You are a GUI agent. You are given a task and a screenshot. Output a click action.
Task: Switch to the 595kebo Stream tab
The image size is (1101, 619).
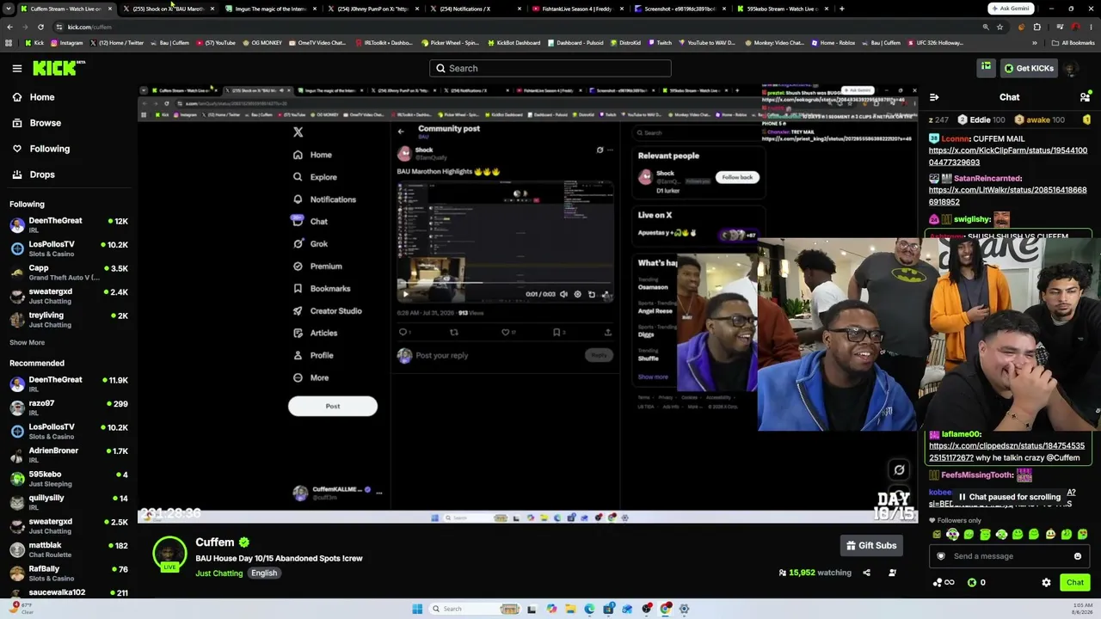(783, 9)
